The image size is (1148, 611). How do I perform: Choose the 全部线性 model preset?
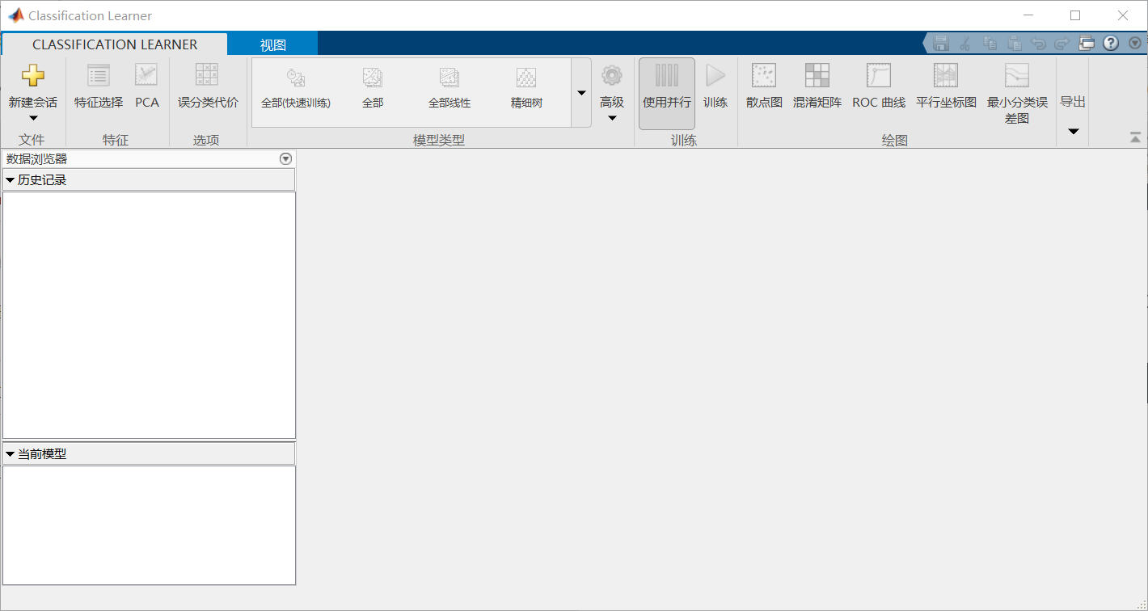[449, 89]
